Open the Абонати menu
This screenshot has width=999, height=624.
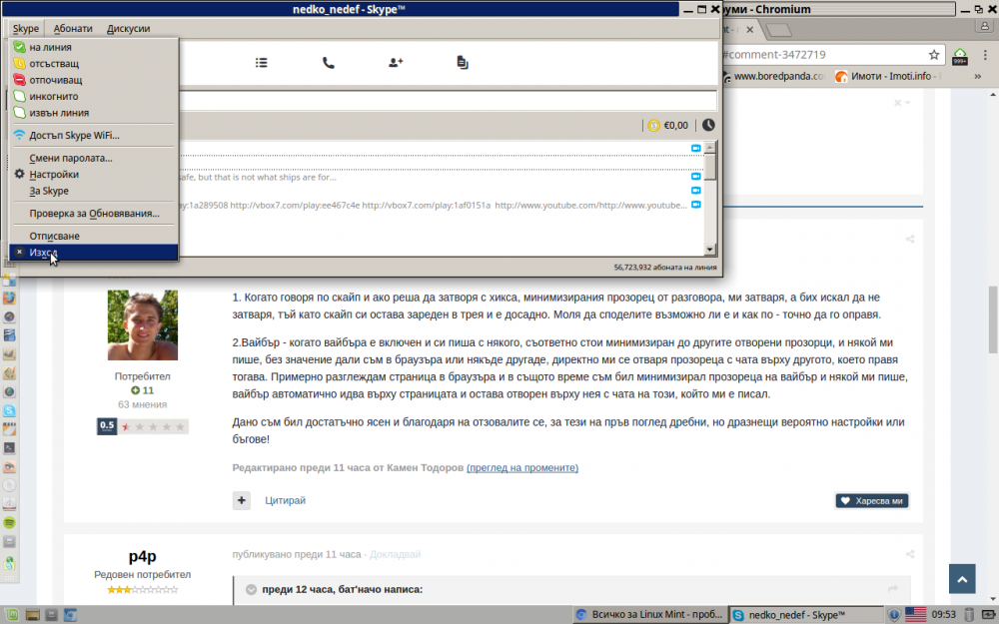click(x=73, y=29)
